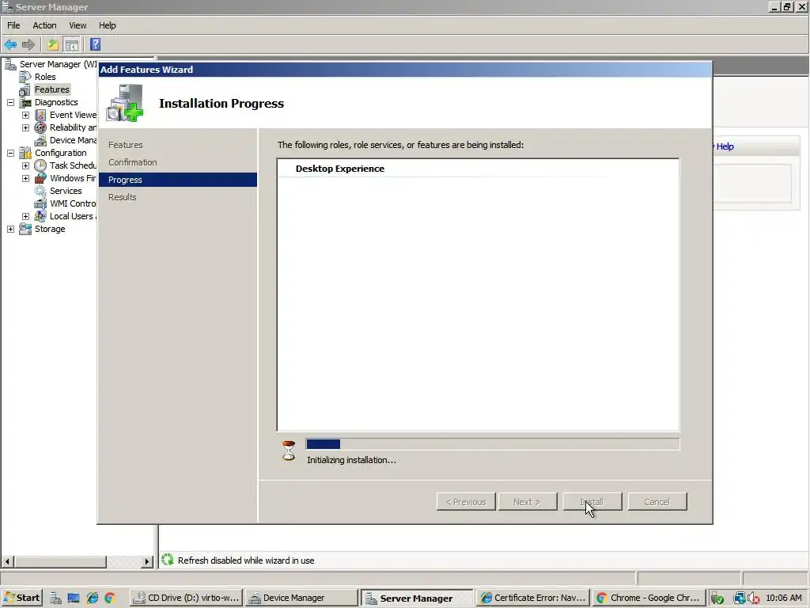Expand the Local Users and Groups node
Screen dimensions: 810x608
tap(25, 216)
